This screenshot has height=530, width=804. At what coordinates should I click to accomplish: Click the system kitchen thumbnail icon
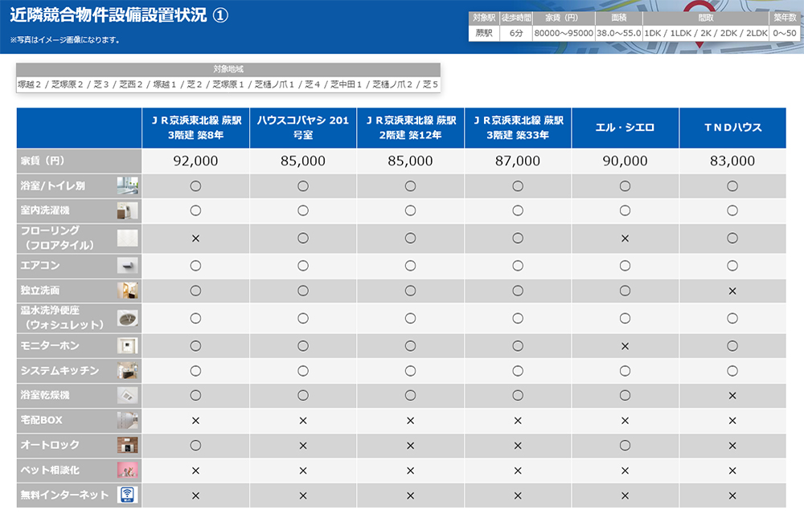click(x=127, y=371)
